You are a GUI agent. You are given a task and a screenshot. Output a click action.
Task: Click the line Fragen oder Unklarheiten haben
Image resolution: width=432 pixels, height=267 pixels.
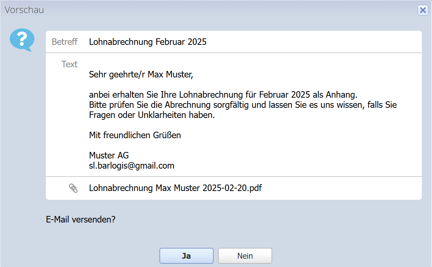point(152,116)
